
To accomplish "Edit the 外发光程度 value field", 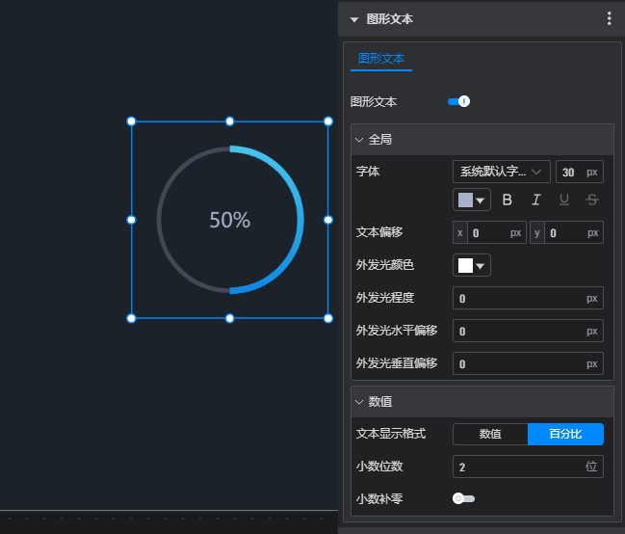I will [528, 298].
